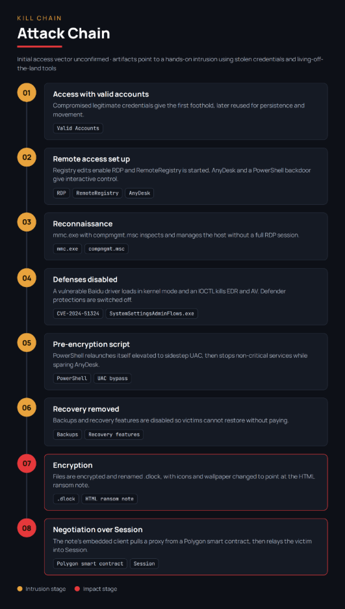Select the SystemSettingsAdminFlows.exe tag
The image size is (345, 609).
151,314
